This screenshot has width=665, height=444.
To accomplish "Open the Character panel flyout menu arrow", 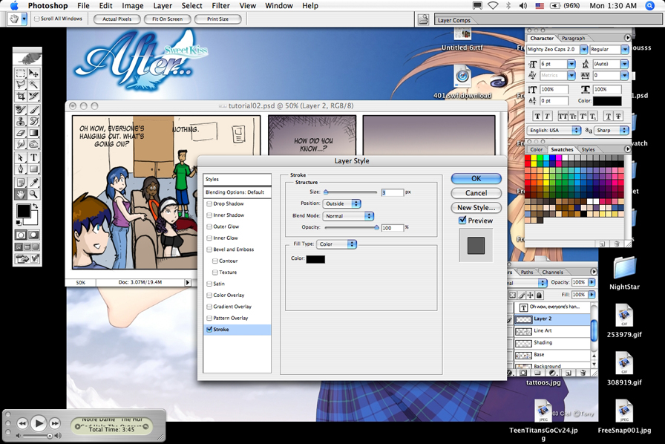I will pos(627,38).
